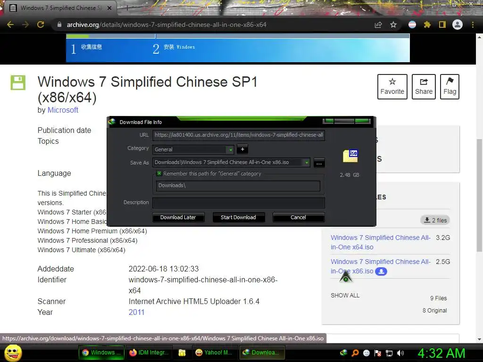Click the striped extension icon in toolbar
Screen dimensions: 483x362
click(412, 25)
